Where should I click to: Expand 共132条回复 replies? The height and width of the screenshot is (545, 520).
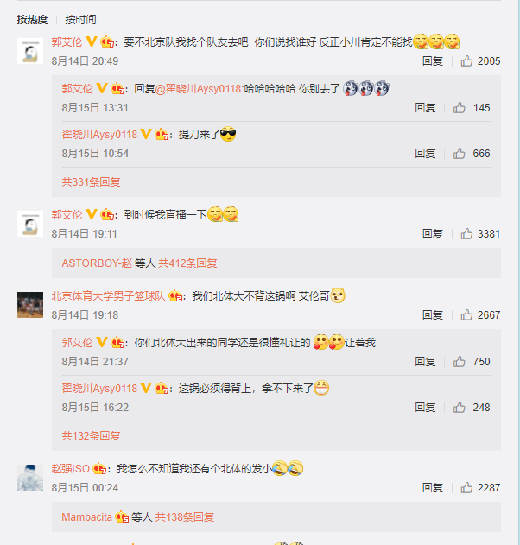click(x=91, y=435)
